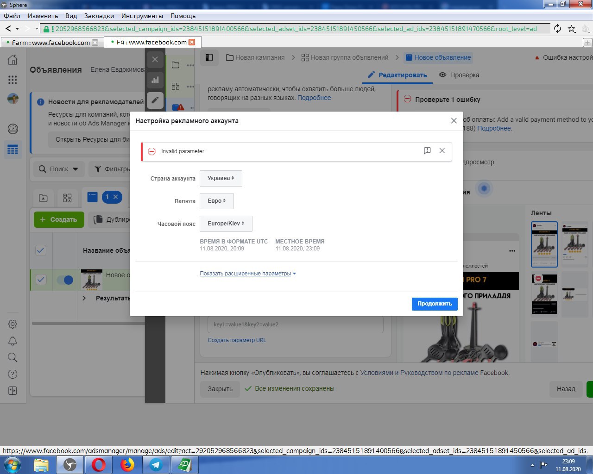Click the green Создать button
Screen dimensions: 593x474
tap(59, 219)
